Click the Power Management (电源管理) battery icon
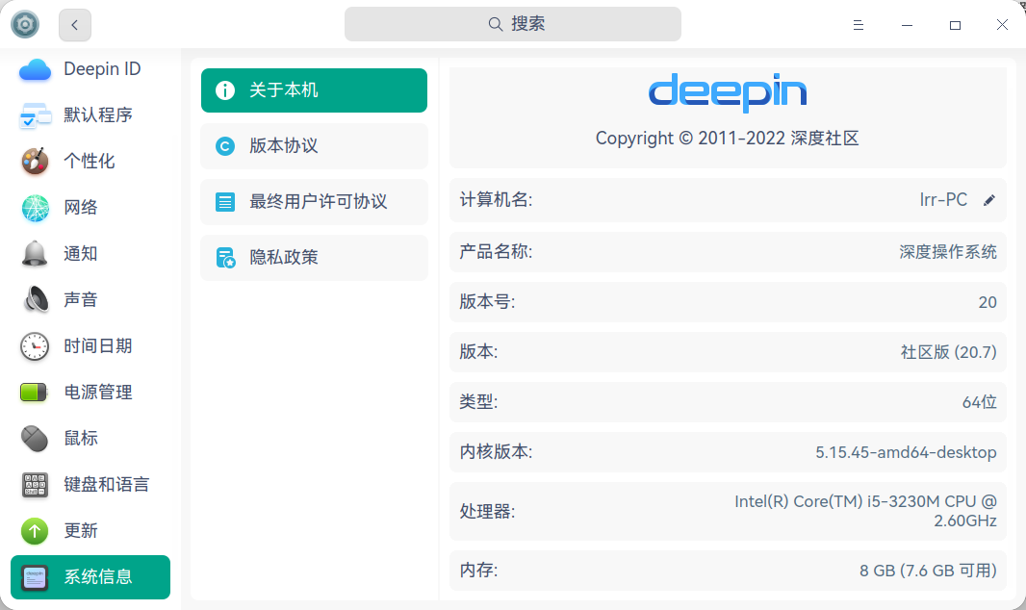This screenshot has width=1026, height=610. [34, 393]
